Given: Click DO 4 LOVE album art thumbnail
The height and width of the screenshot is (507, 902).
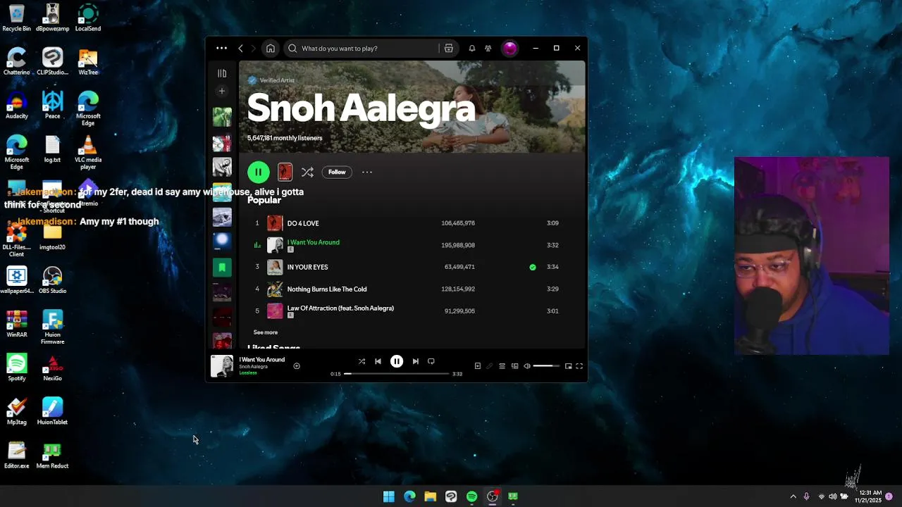Looking at the screenshot, I should pyautogui.click(x=275, y=223).
